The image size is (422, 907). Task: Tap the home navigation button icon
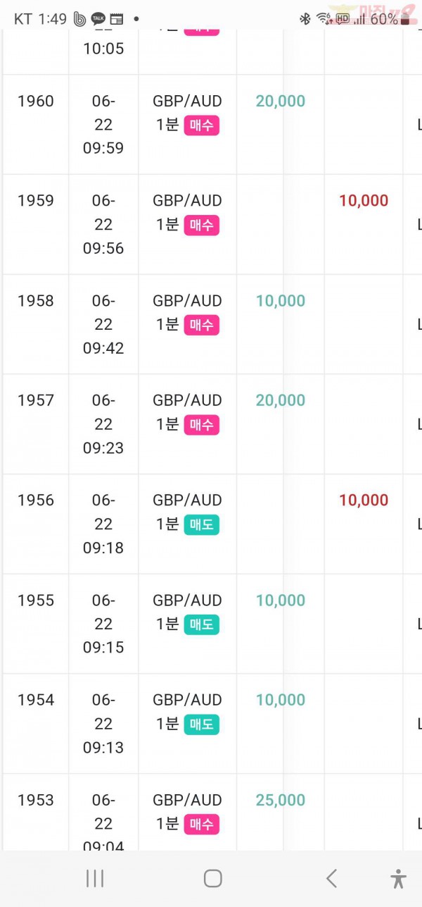212,878
